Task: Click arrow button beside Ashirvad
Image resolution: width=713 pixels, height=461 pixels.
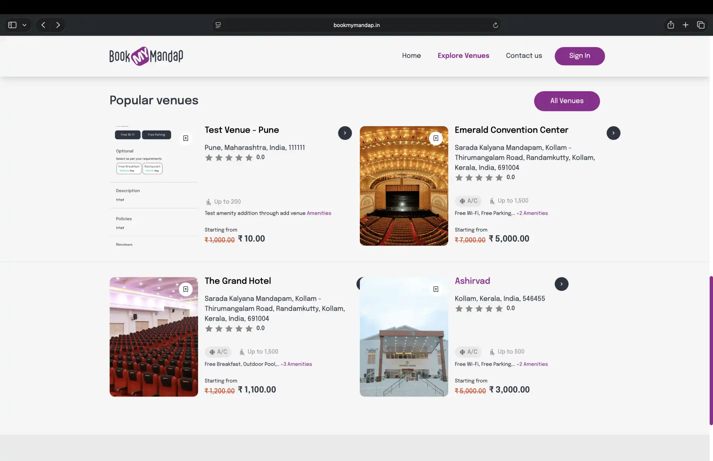Action: coord(561,284)
